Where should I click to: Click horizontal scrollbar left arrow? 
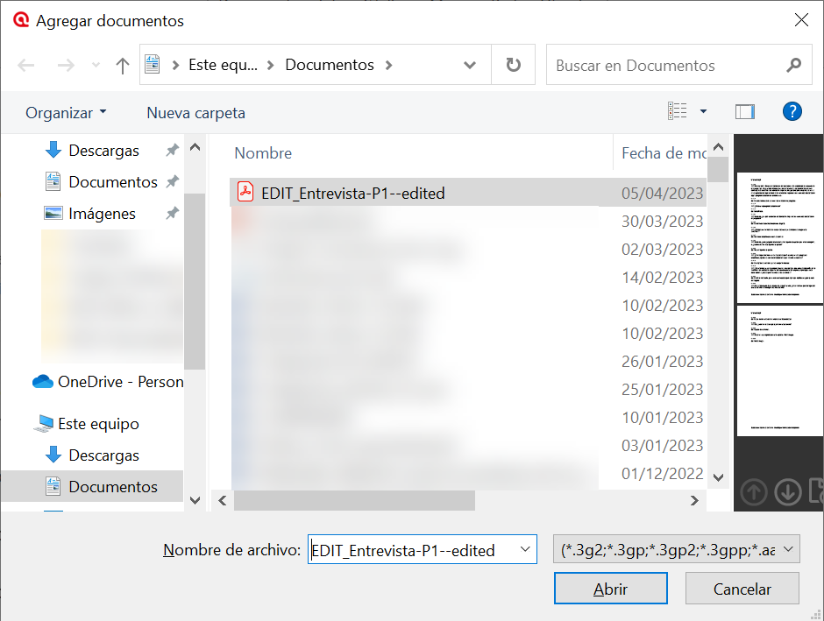(x=223, y=501)
